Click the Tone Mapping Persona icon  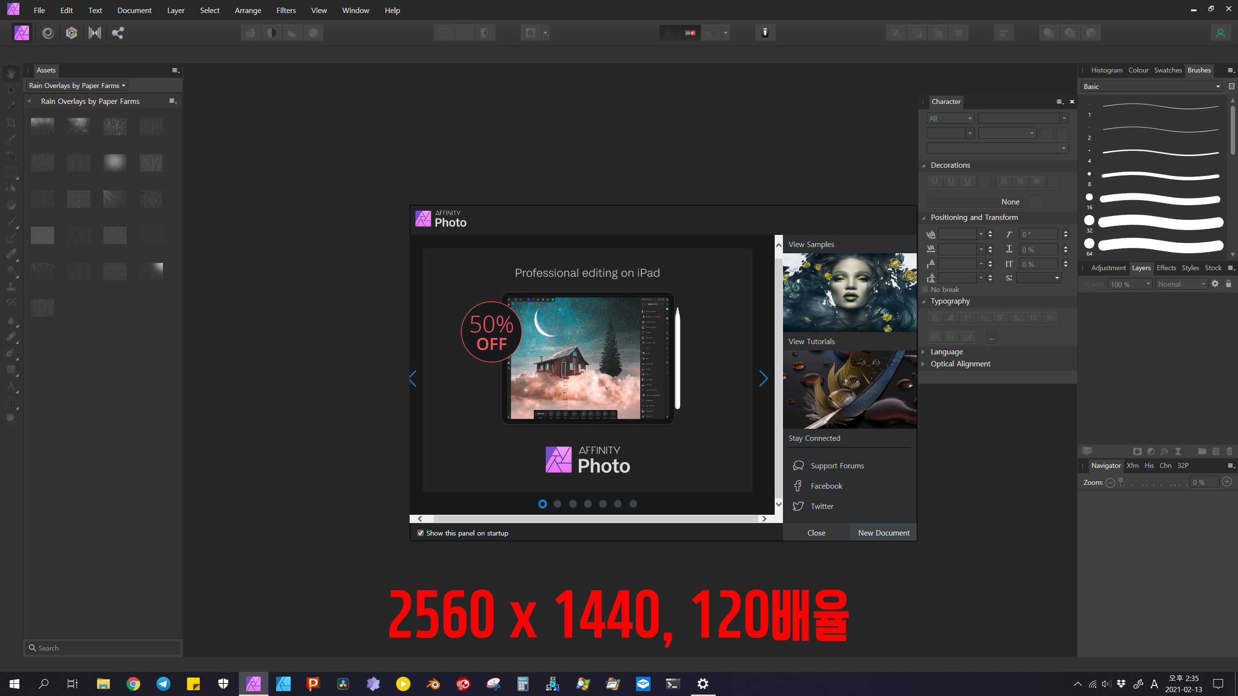pyautogui.click(x=94, y=33)
